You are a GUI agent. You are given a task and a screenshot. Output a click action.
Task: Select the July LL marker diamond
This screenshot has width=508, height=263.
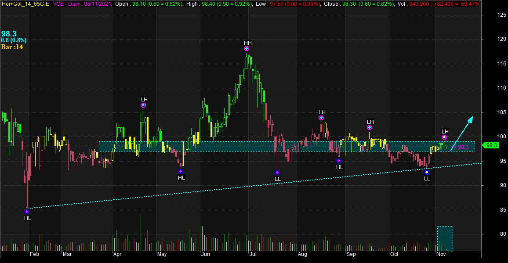277,173
